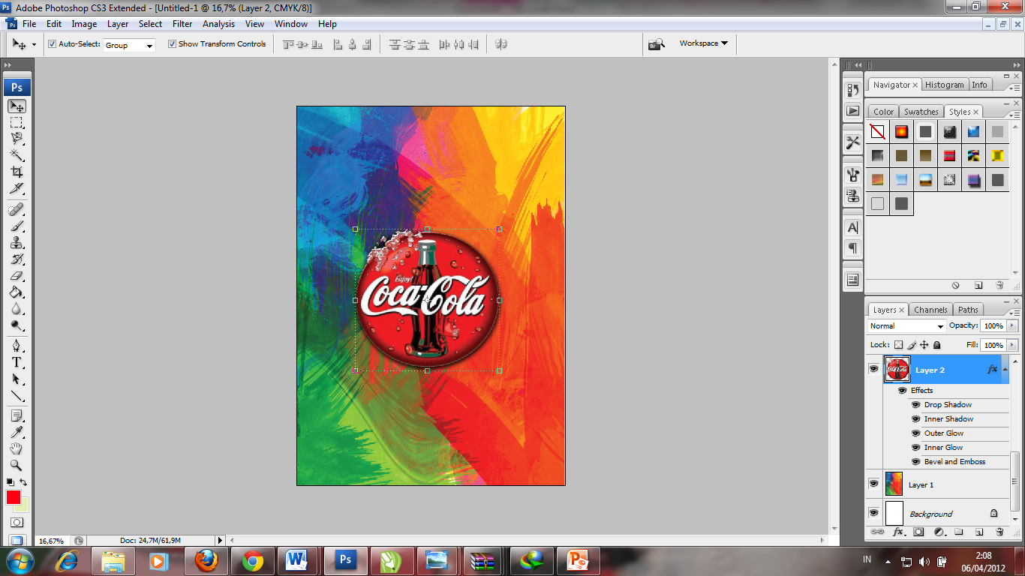Open the Normal blend mode dropdown
Image resolution: width=1025 pixels, height=576 pixels.
[906, 326]
